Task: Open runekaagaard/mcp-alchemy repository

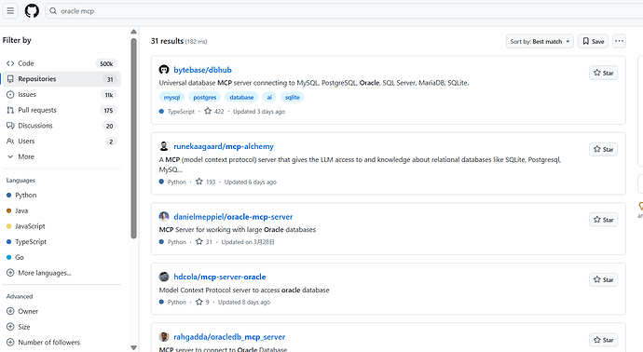Action: pyautogui.click(x=224, y=147)
